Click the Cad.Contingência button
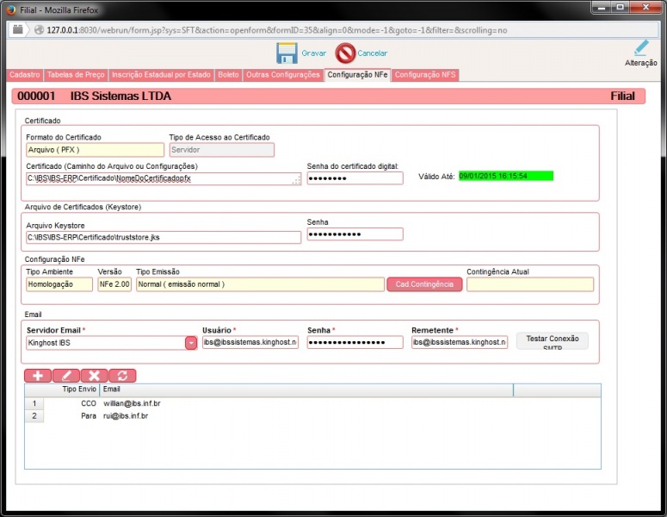667x517 pixels. 424,284
